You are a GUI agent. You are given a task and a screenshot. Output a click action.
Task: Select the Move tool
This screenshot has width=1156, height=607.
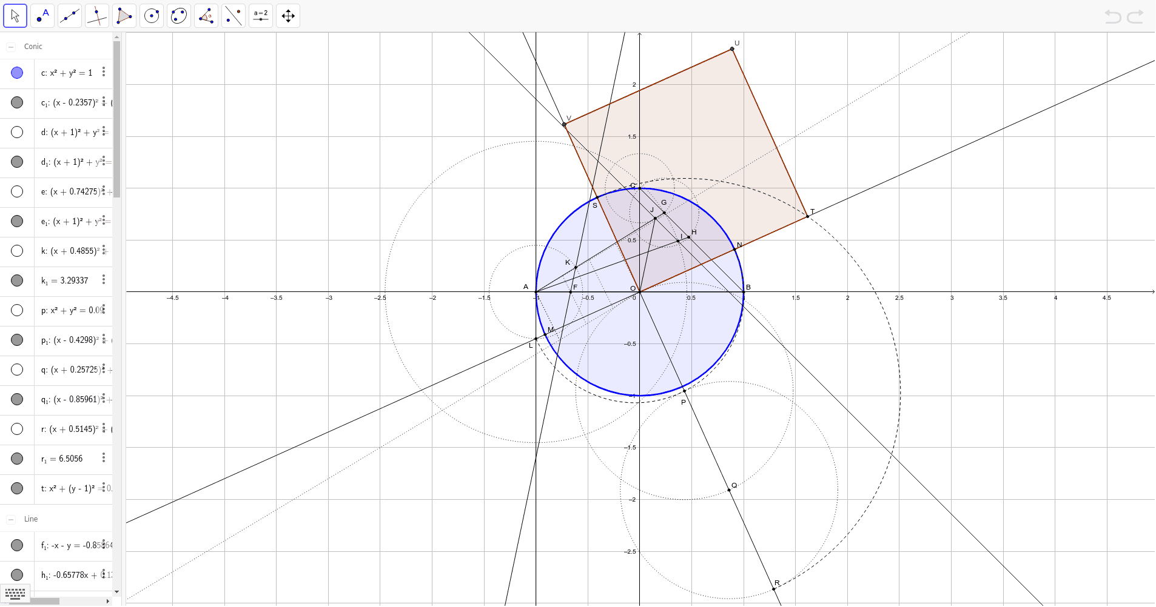click(15, 15)
